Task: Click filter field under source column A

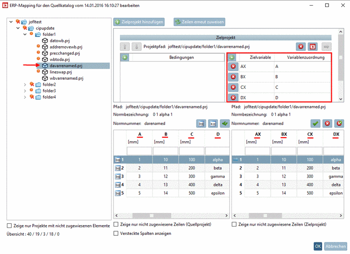Action: point(139,151)
